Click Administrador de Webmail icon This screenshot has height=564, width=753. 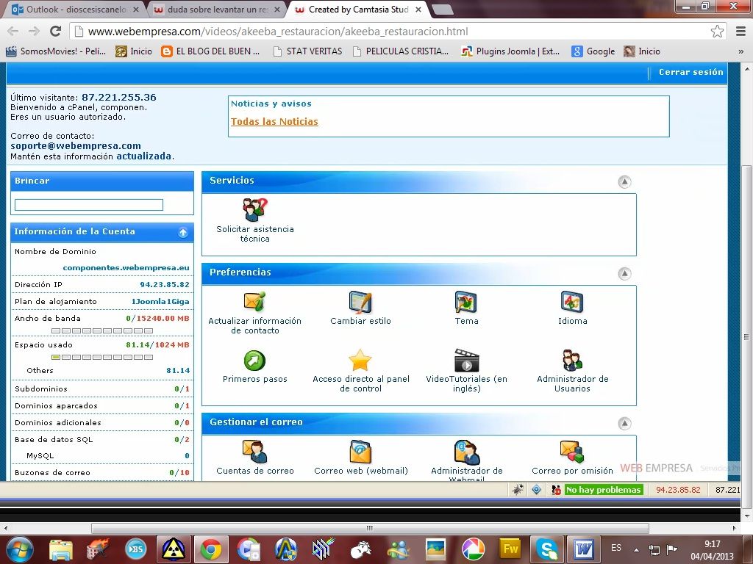[x=466, y=452]
